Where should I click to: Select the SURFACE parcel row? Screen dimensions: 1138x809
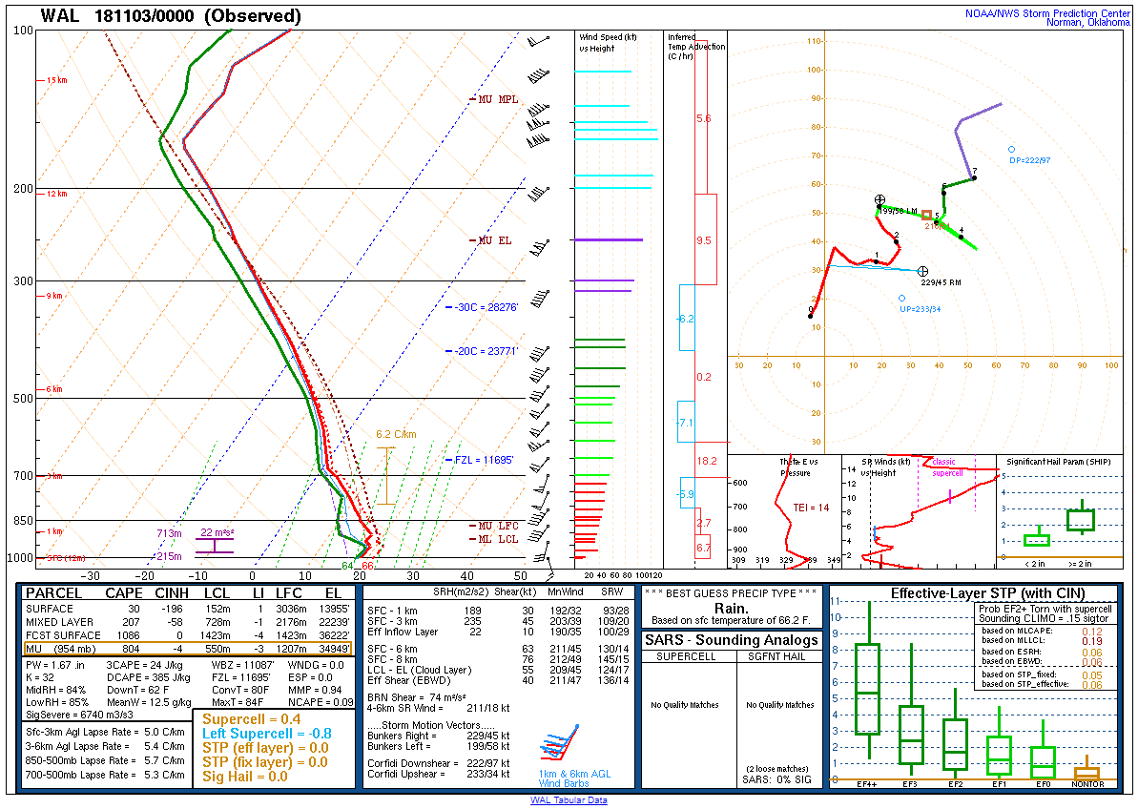pos(188,609)
